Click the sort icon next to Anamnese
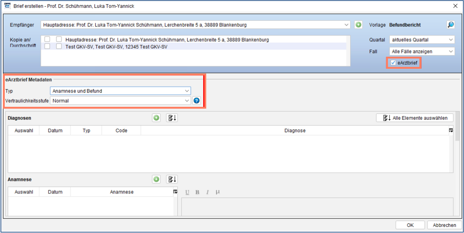The width and height of the screenshot is (464, 233). coord(172,179)
